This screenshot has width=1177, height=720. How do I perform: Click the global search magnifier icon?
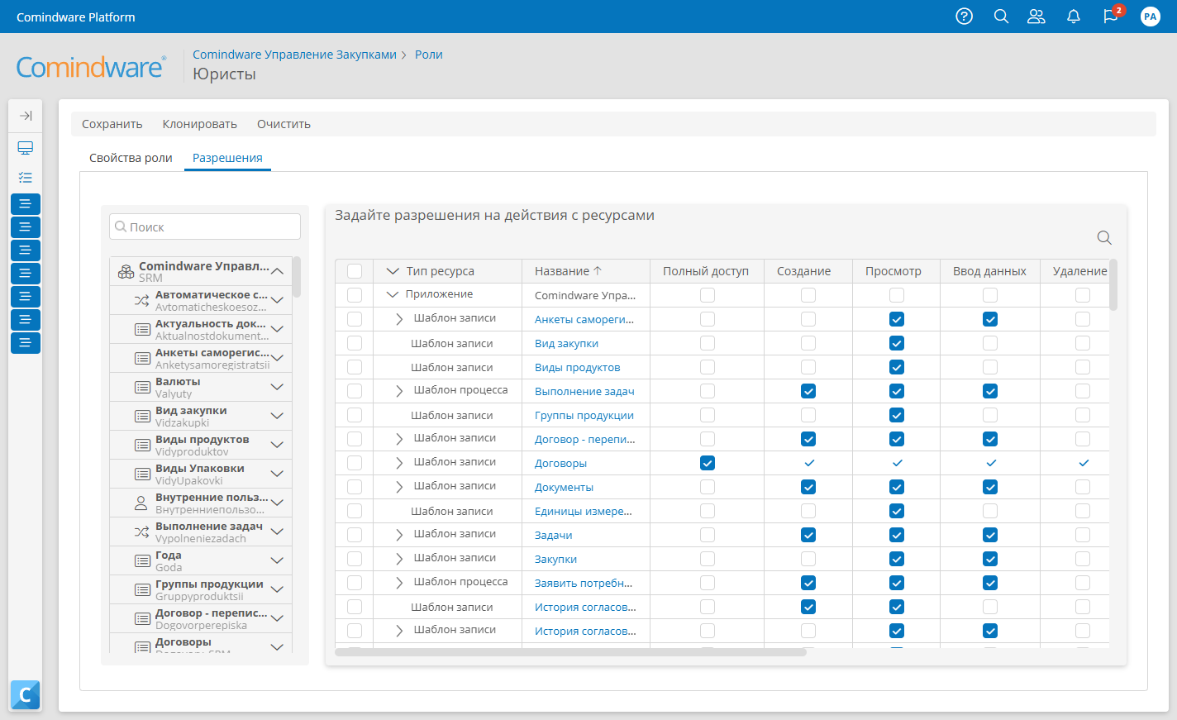(1001, 17)
